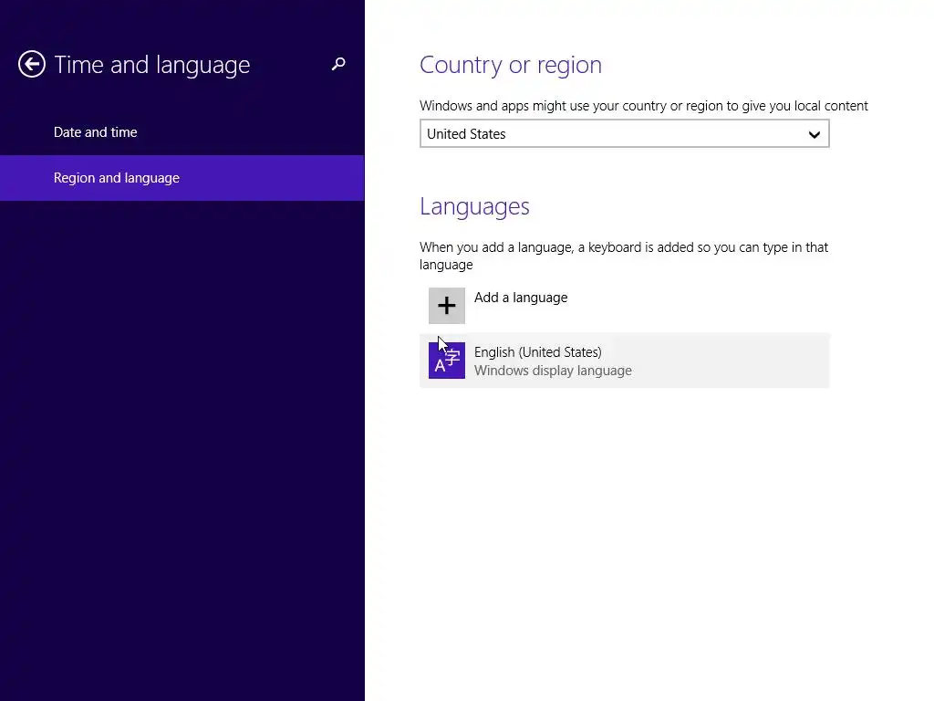Select the English language tile icon
This screenshot has width=934, height=701.
coord(447,361)
